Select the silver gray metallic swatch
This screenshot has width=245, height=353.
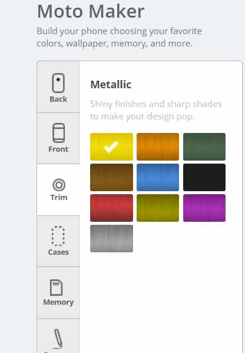[111, 238]
